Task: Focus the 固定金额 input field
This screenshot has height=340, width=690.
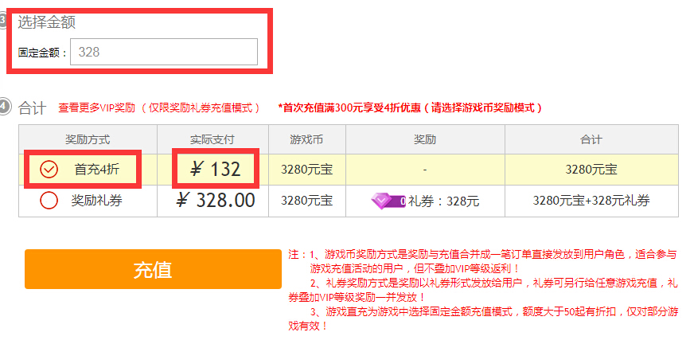Action: pyautogui.click(x=164, y=52)
